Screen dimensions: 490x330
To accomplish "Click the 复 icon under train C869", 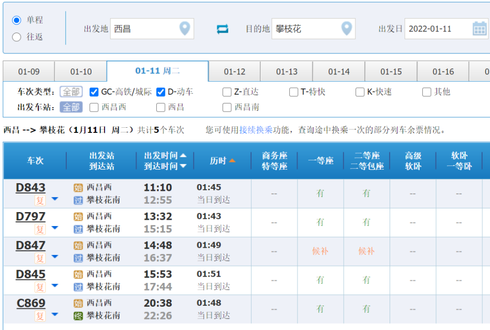I will click(x=40, y=316).
